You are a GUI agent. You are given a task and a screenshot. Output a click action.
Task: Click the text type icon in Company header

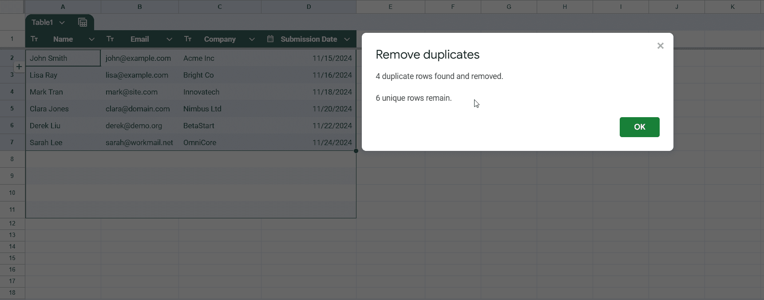(188, 39)
